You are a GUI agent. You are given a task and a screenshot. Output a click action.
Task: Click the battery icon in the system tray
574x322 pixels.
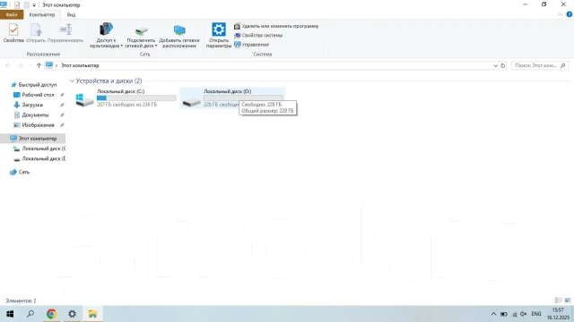pyautogui.click(x=504, y=314)
